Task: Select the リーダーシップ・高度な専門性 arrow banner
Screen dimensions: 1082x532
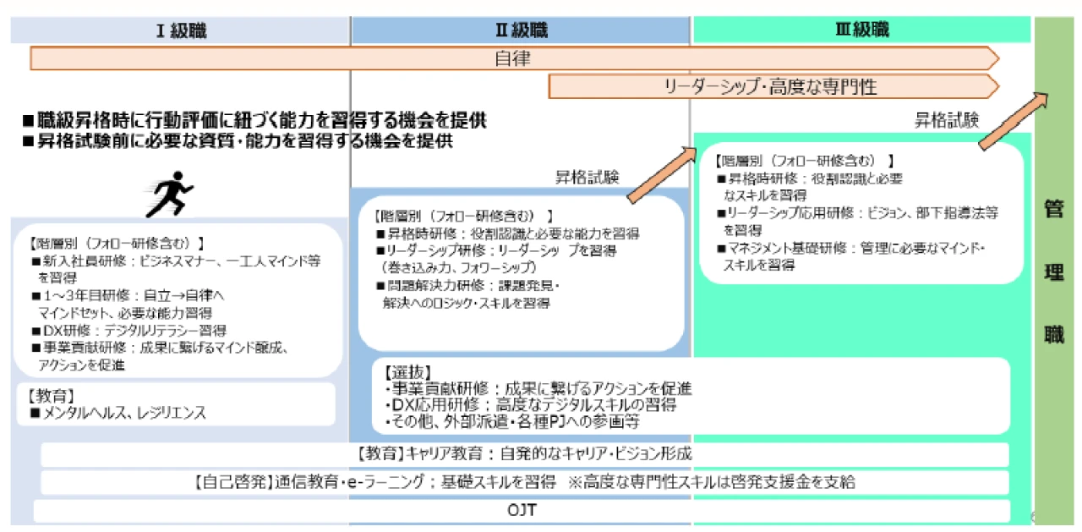Action: pos(773,85)
